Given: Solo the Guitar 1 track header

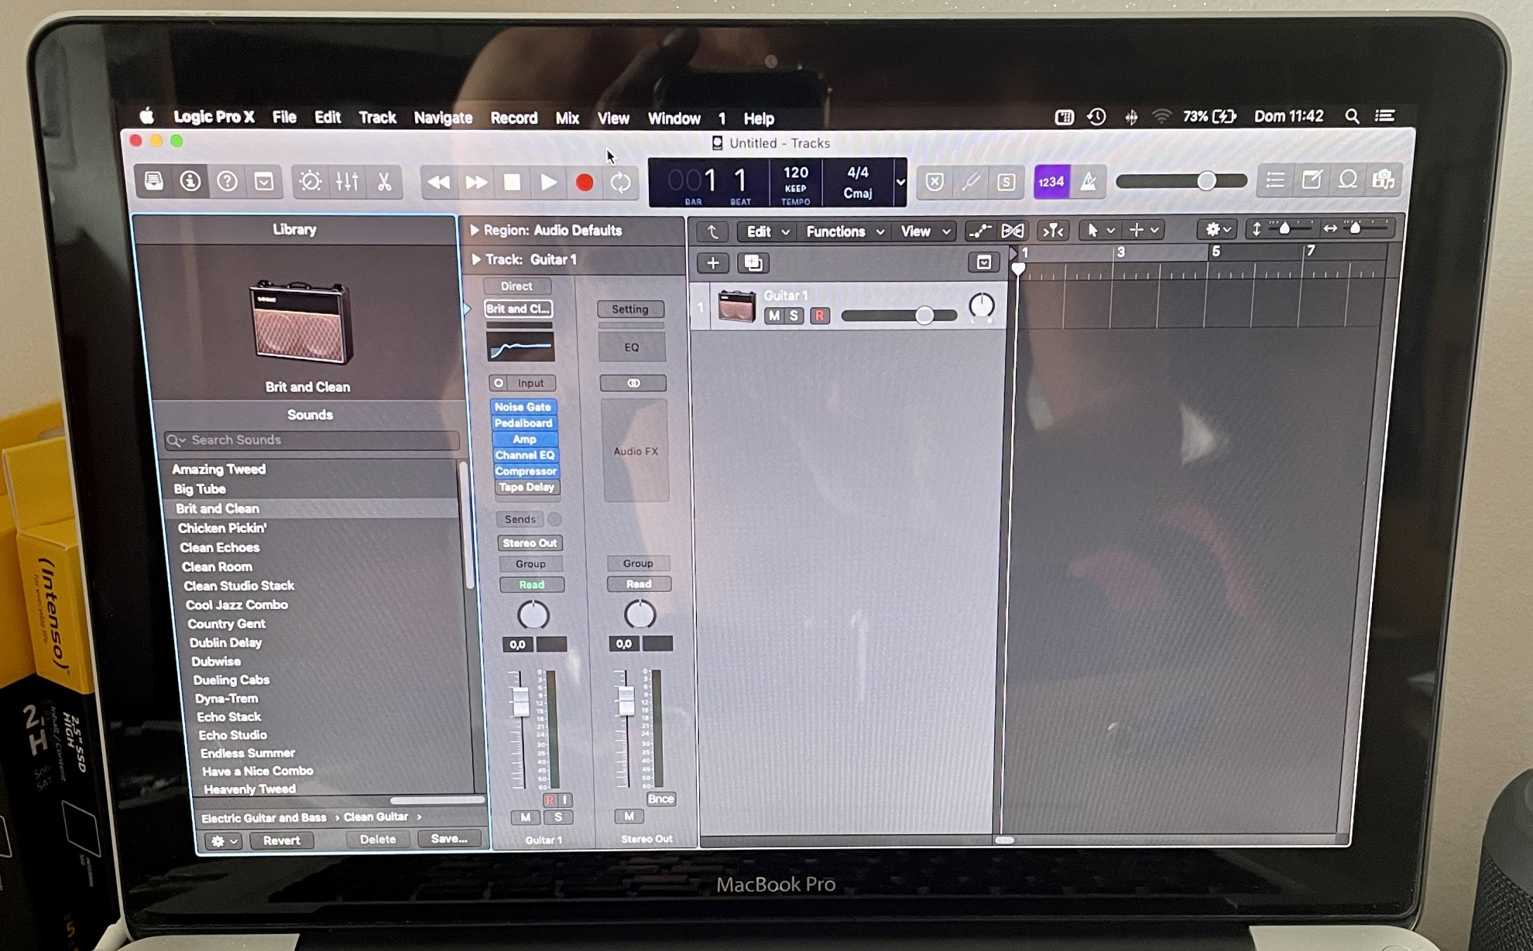Looking at the screenshot, I should click(x=794, y=316).
